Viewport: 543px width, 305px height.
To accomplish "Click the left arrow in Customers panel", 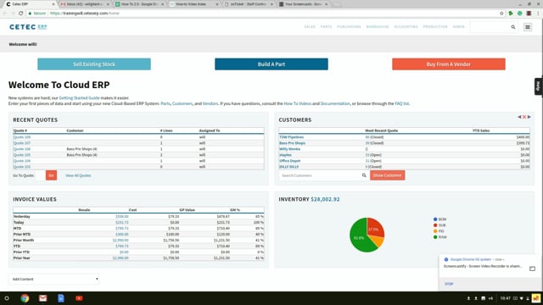I will coord(519,117).
